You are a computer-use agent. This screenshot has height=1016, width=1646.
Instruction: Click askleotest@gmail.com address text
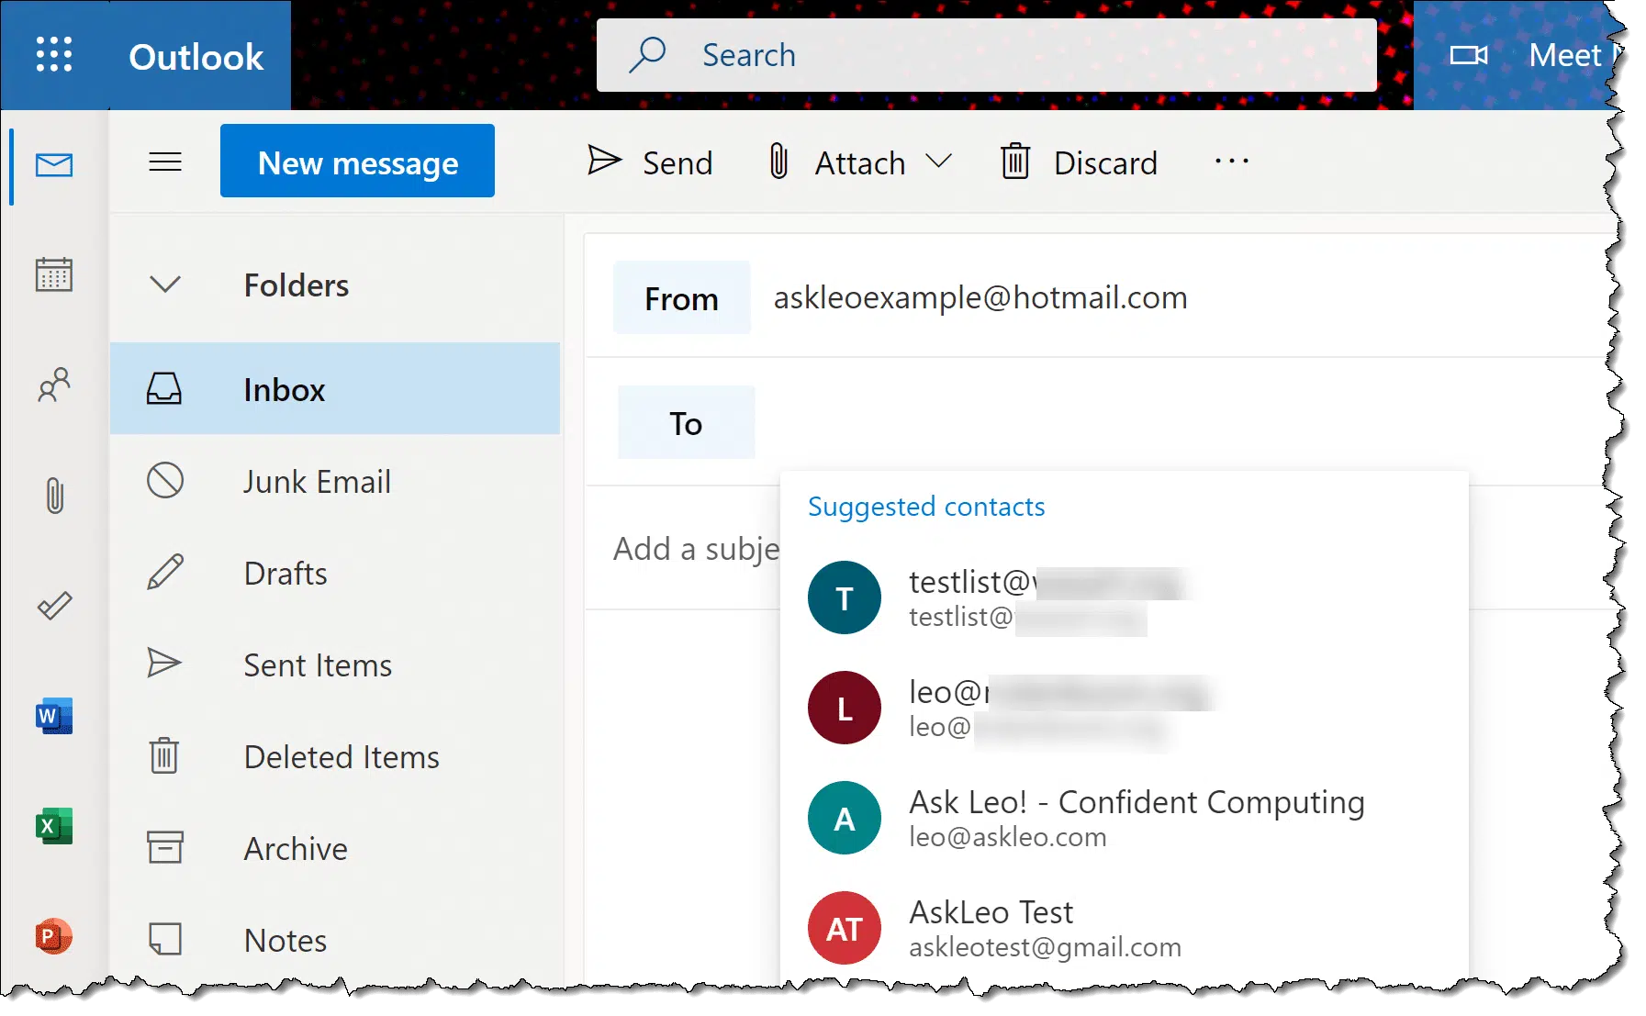click(1045, 947)
